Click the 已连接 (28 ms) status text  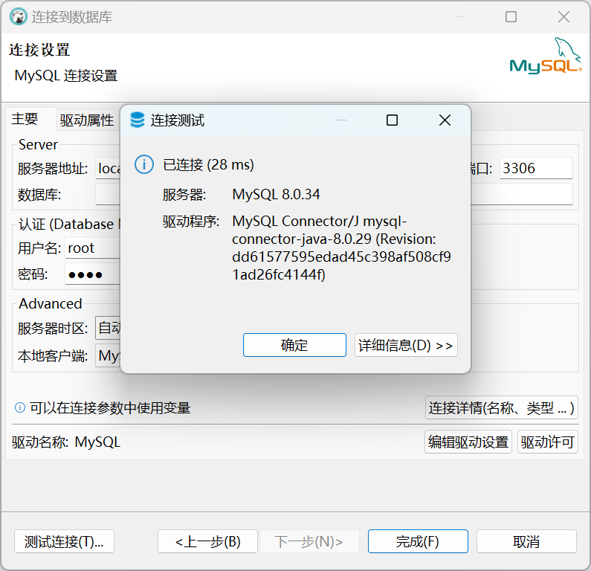point(208,165)
